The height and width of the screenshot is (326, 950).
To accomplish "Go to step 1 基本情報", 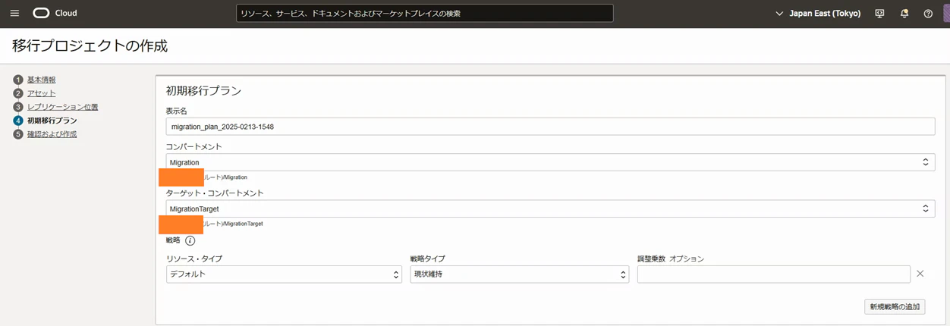I will pyautogui.click(x=42, y=80).
